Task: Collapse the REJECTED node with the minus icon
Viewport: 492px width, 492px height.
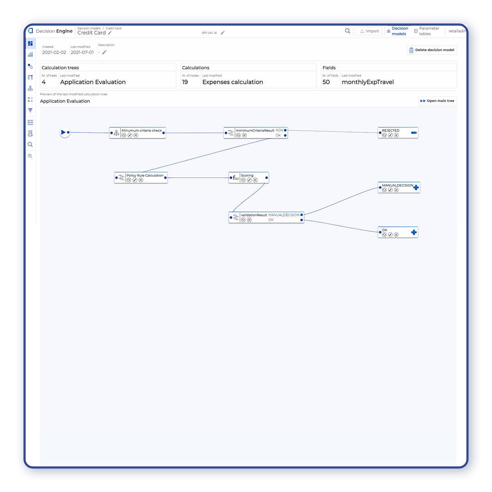Action: (414, 132)
